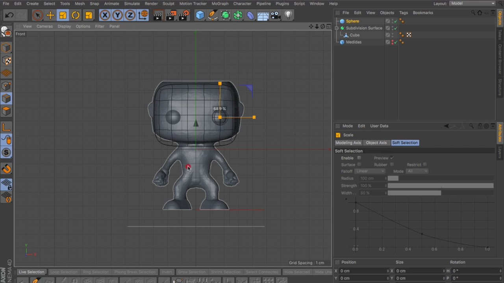Open the Falloff Linear dropdown
Screen dimensions: 504x283
click(x=370, y=171)
